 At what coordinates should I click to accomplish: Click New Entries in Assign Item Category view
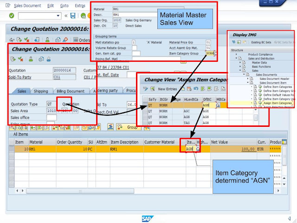(168, 89)
